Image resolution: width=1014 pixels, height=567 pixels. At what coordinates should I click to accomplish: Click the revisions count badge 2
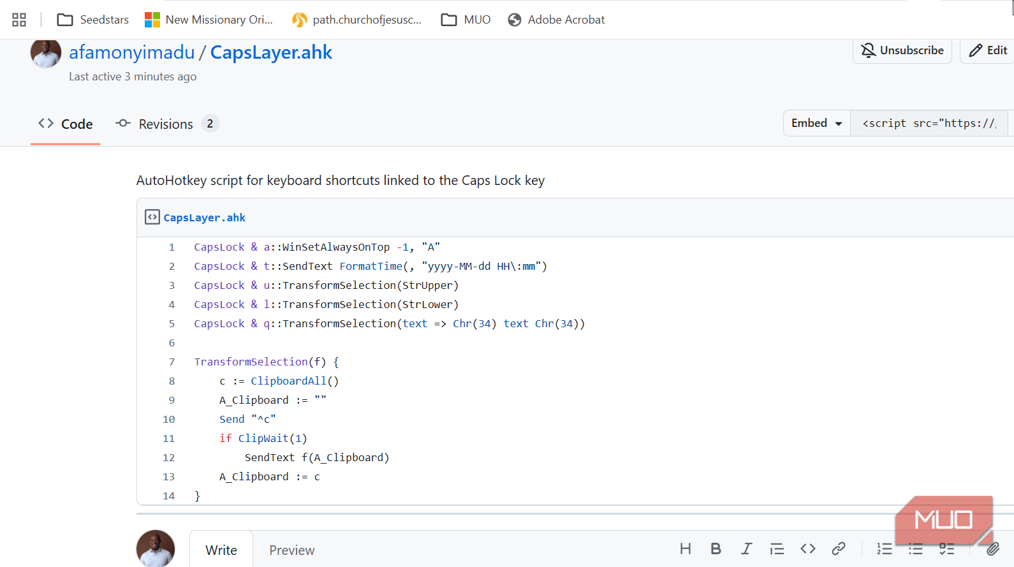[x=210, y=124]
